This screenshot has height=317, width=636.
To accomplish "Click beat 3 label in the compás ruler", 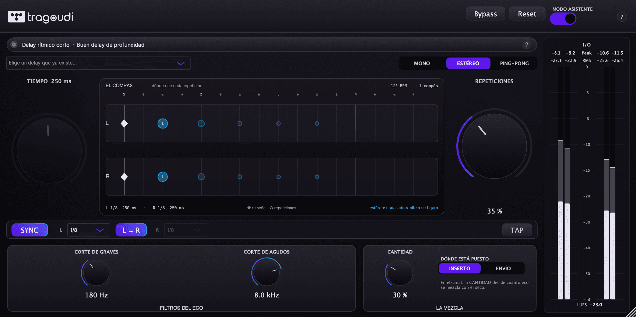I will click(278, 95).
